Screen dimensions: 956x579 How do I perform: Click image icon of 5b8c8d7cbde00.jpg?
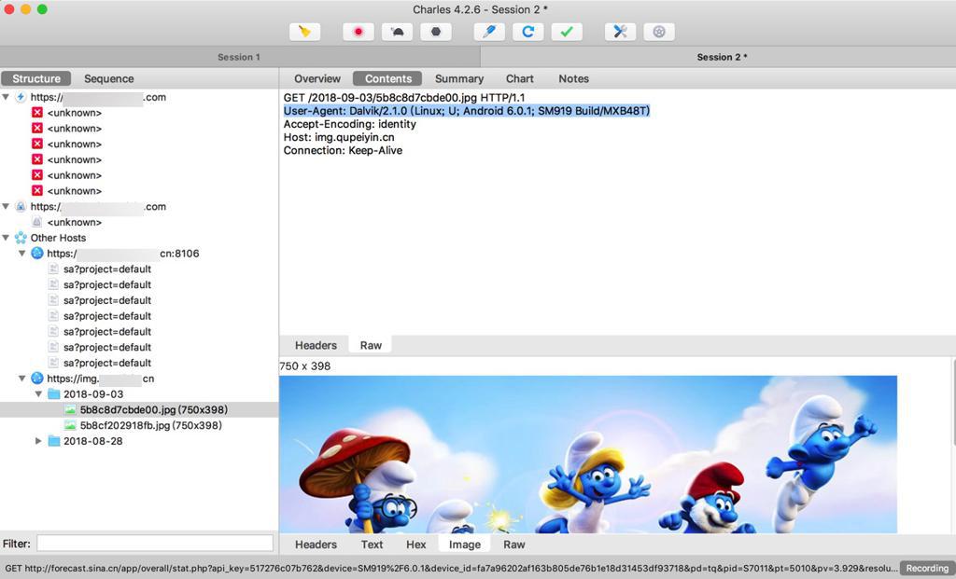click(x=70, y=409)
